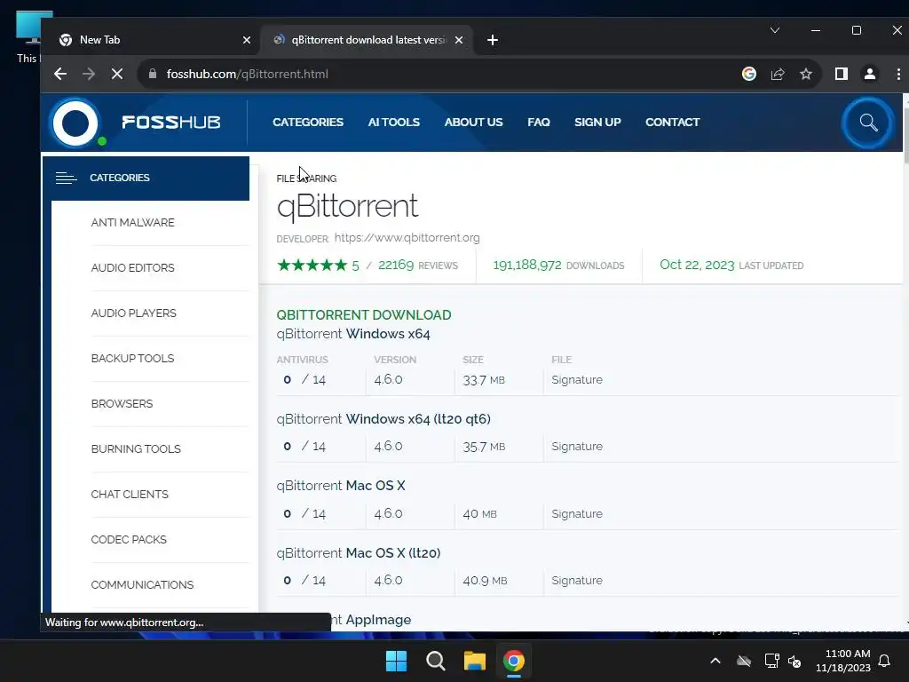Open the Chrome side panel icon
This screenshot has width=909, height=682.
click(x=842, y=74)
